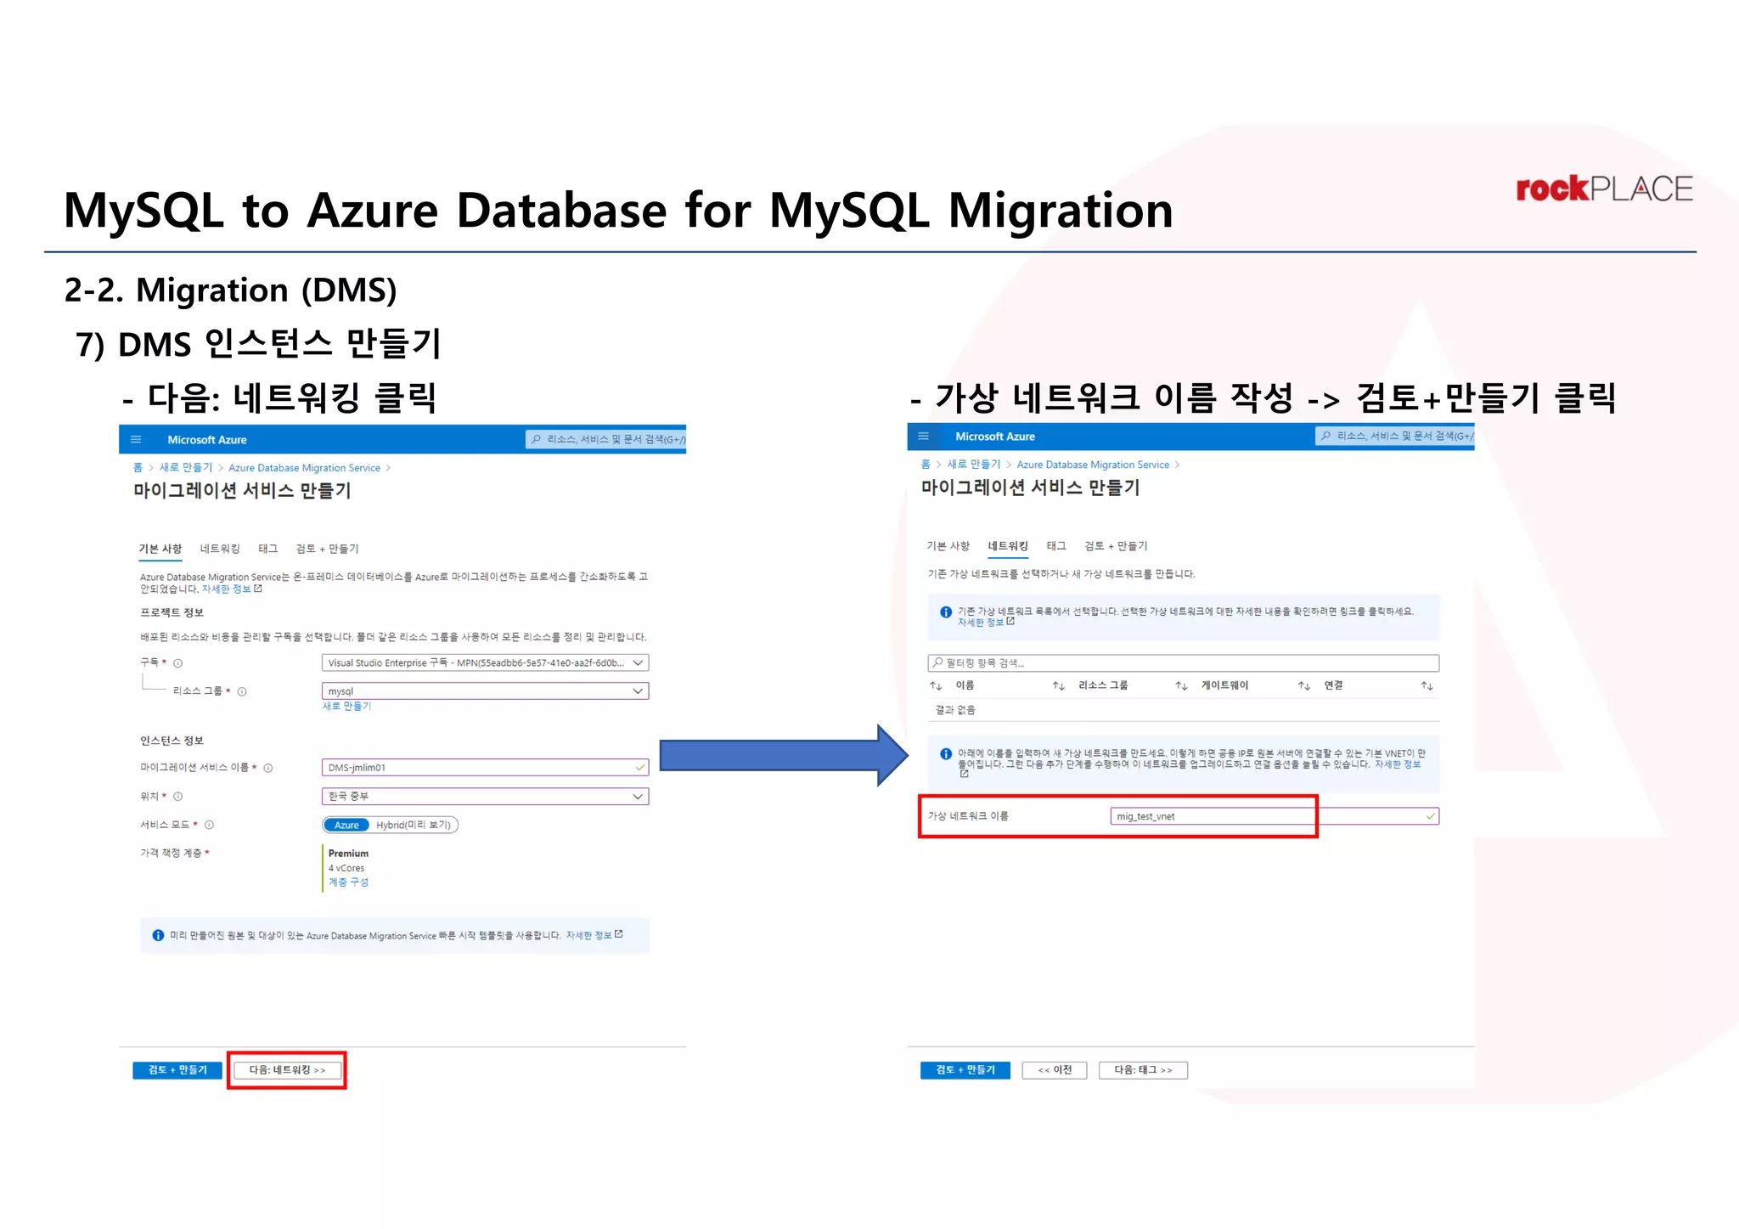This screenshot has height=1229, width=1739.
Task: Click info icon in existing virtual network notice
Action: coord(946,612)
